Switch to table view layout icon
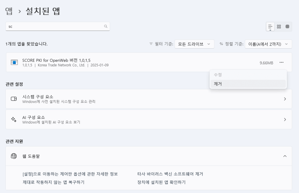 (287, 26)
